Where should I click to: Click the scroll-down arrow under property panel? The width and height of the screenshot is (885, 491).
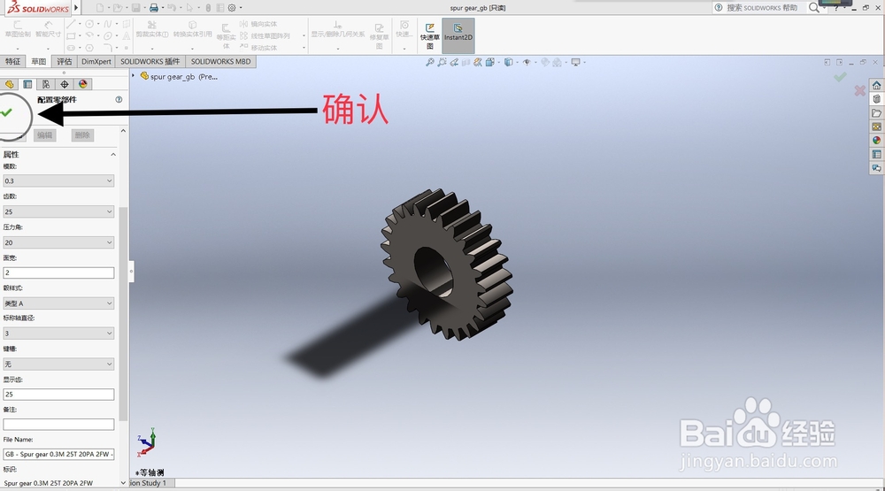point(123,482)
